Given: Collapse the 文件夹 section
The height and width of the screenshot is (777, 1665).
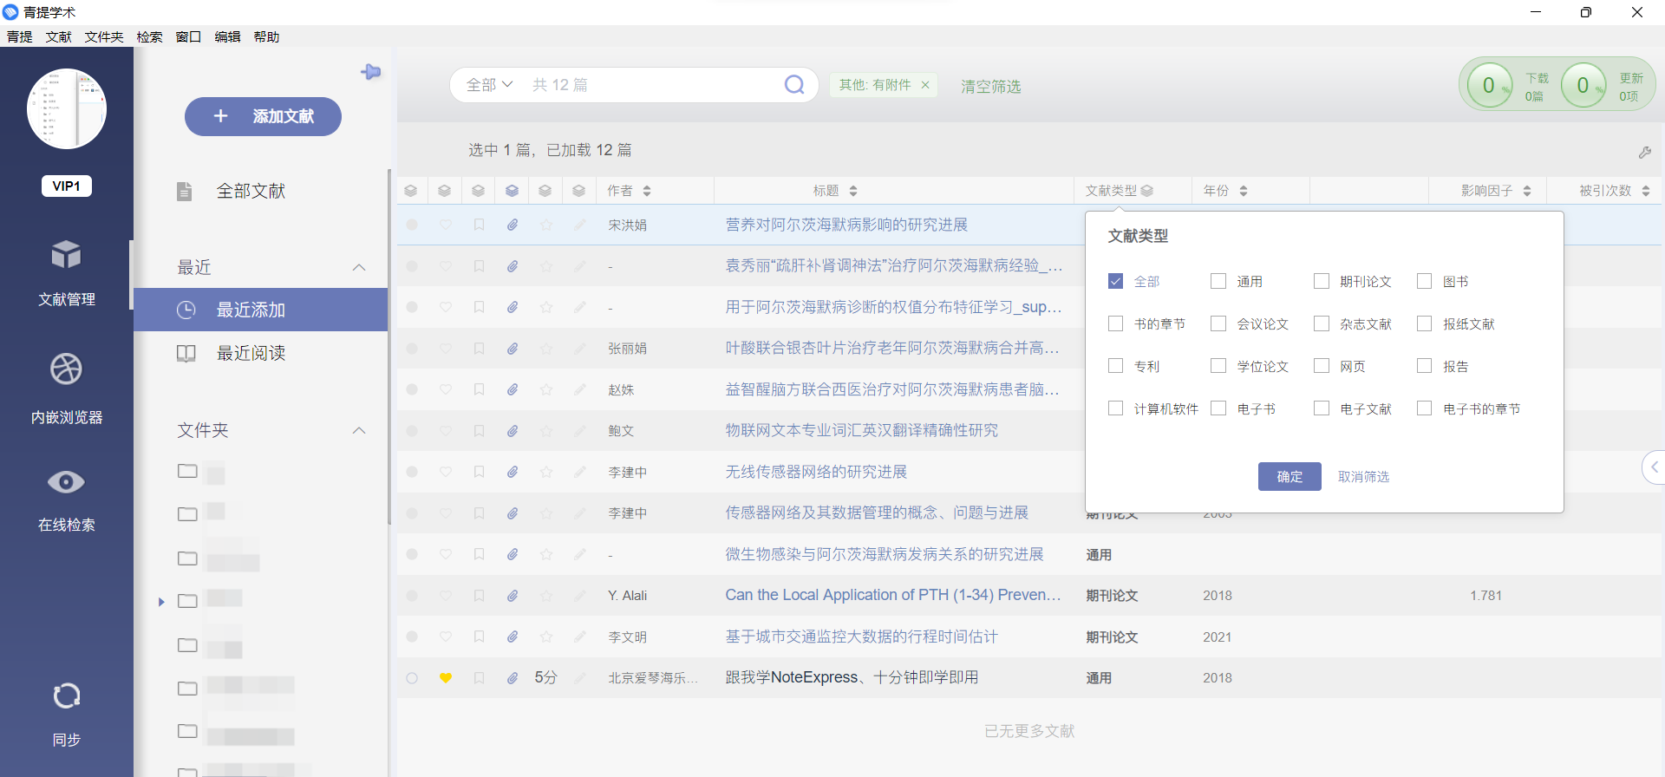Looking at the screenshot, I should [359, 430].
